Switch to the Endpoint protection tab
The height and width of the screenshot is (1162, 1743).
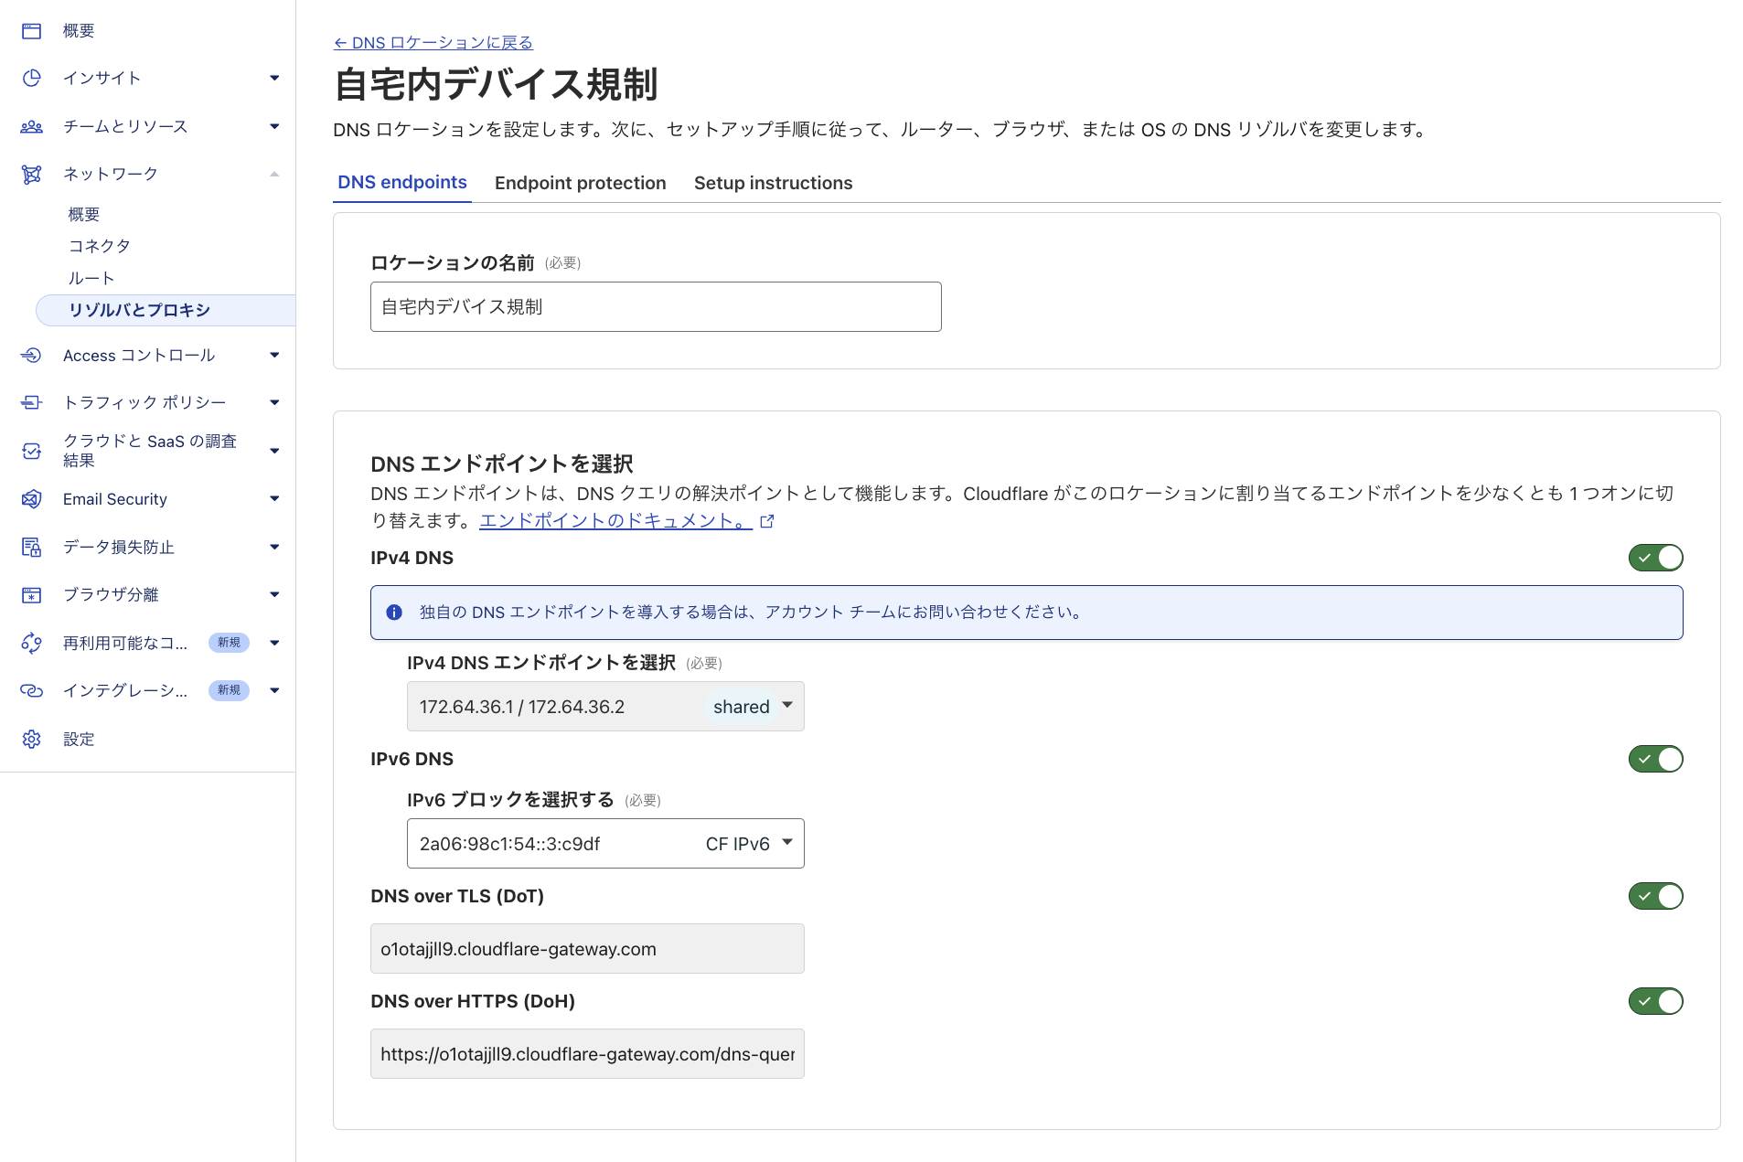[x=580, y=182]
